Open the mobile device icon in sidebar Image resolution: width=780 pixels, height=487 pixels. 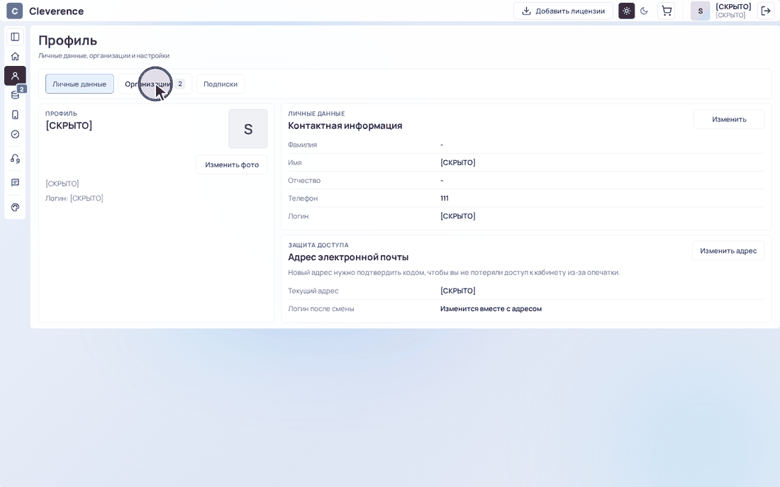(x=15, y=115)
